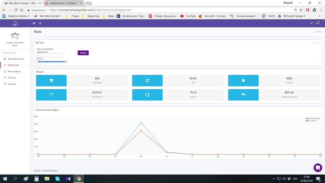
Task: Click the browser home icon
Action: 21,10
